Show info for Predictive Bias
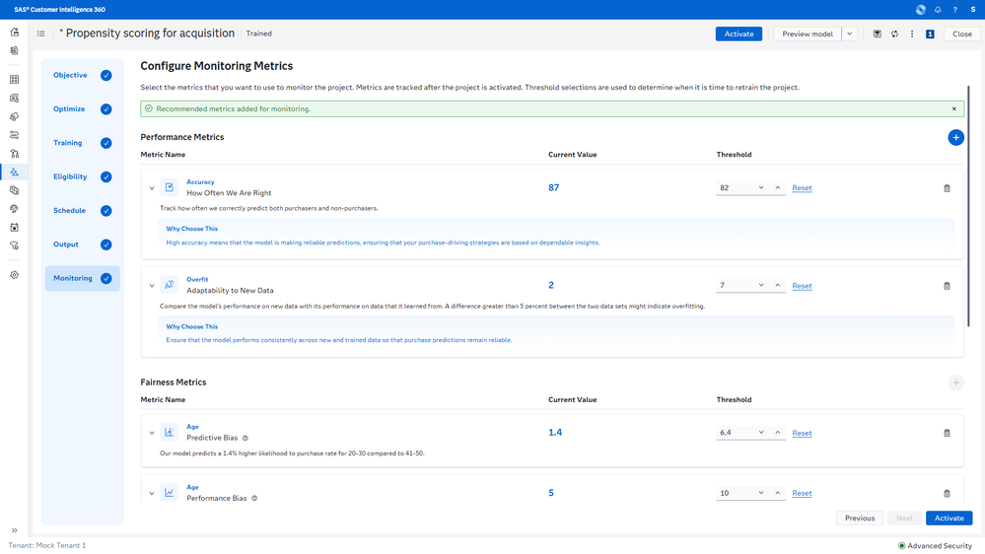This screenshot has width=985, height=554. [245, 438]
